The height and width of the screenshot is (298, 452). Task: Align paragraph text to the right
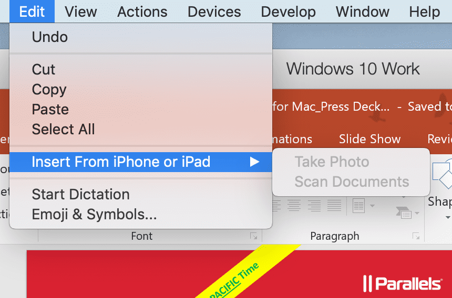[314, 206]
